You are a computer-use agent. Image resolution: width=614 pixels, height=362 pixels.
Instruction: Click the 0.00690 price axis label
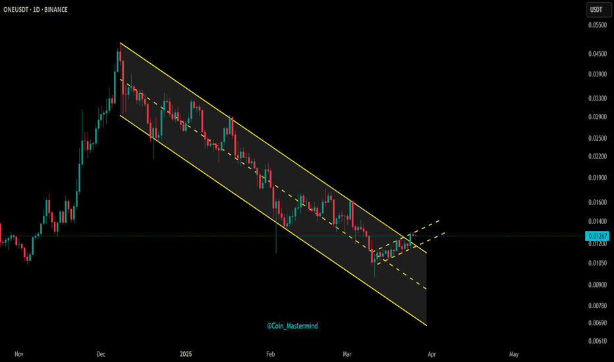click(598, 323)
